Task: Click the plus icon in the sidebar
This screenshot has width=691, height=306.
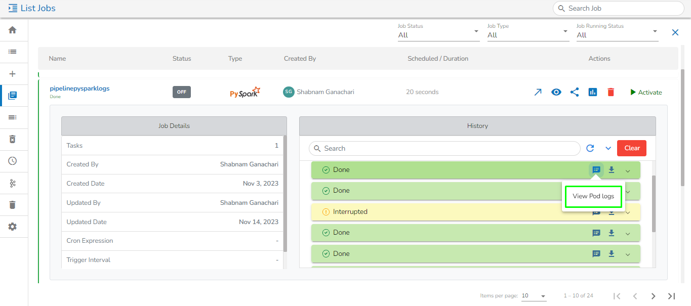Action: coord(13,74)
